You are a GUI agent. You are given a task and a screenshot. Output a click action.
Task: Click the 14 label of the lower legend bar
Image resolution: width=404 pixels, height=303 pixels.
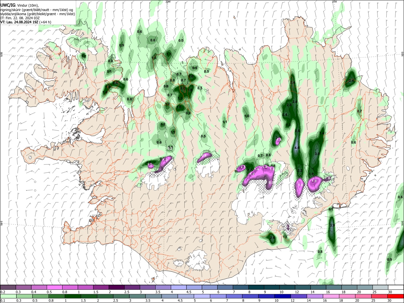(x=309, y=300)
